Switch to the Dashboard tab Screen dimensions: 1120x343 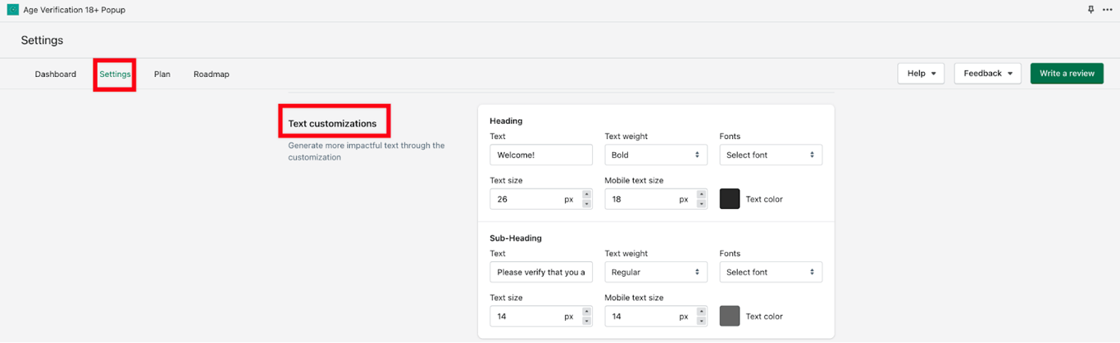click(x=56, y=74)
